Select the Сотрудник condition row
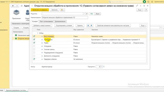This screenshot has height=92, width=164. [89, 46]
